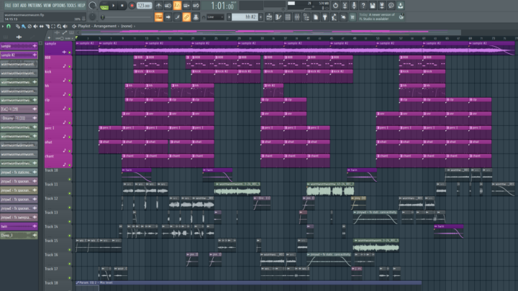Start playback with the play button
This screenshot has width=518, height=291.
pyautogui.click(x=114, y=6)
